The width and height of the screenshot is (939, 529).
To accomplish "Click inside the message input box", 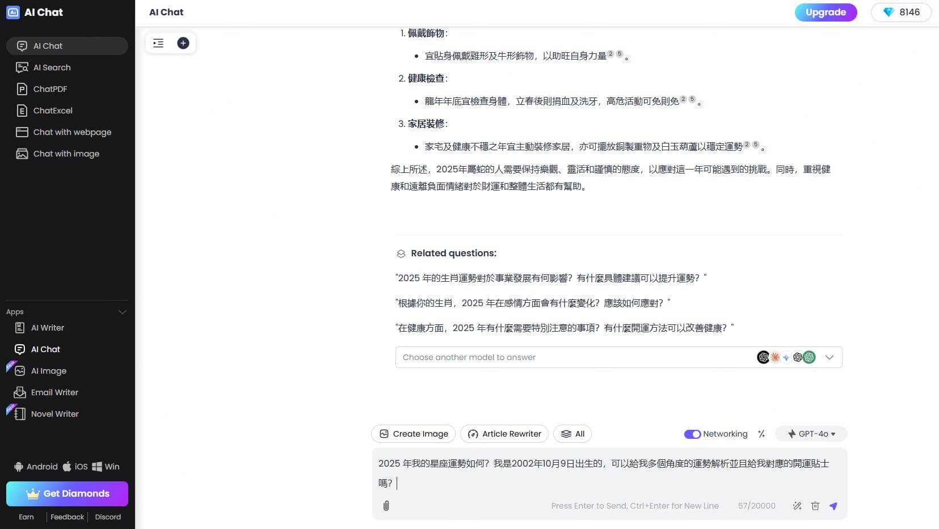I will [609, 473].
